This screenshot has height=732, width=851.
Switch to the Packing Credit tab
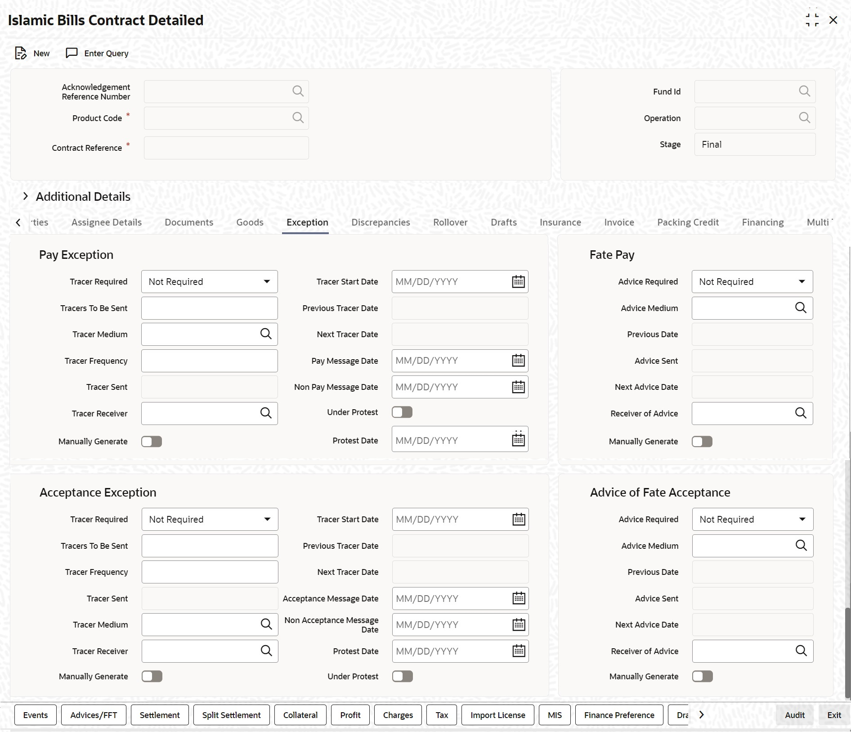688,222
